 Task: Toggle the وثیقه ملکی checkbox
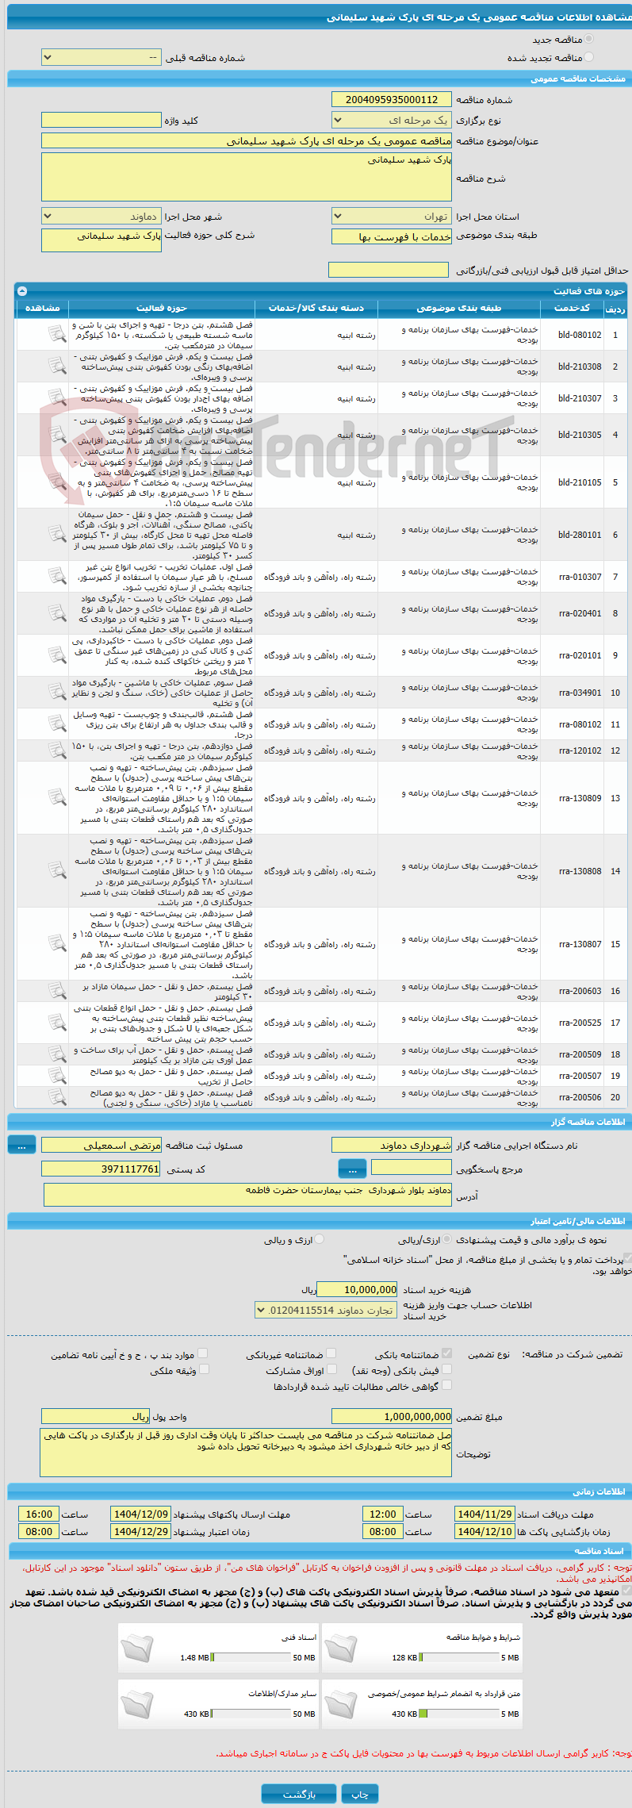point(204,1369)
